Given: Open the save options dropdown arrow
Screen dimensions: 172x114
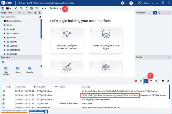Looking at the screenshot, I should (11, 8).
